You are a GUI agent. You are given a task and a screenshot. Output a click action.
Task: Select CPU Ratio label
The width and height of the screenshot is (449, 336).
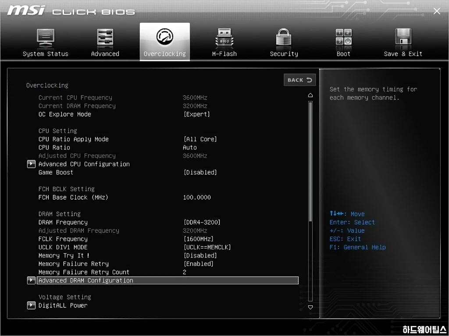click(x=54, y=147)
